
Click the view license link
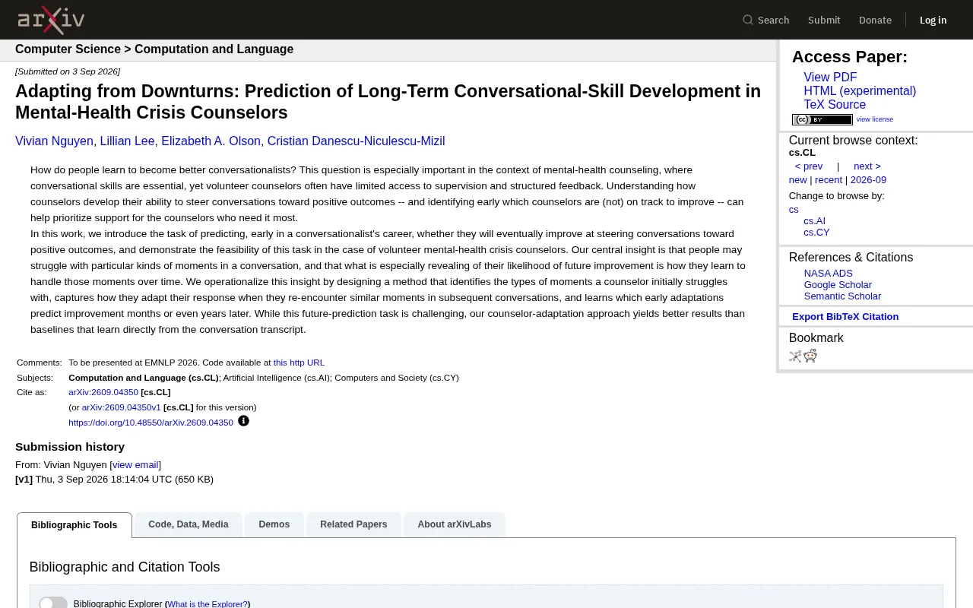[875, 119]
